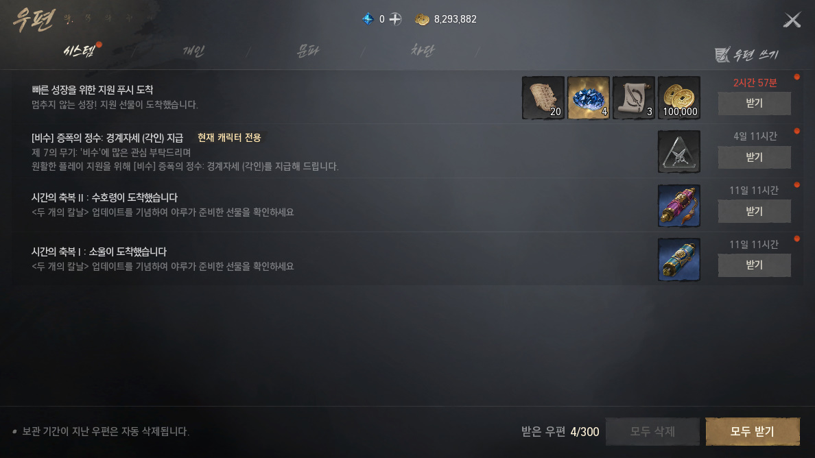Switch to the 개인 tab

193,51
